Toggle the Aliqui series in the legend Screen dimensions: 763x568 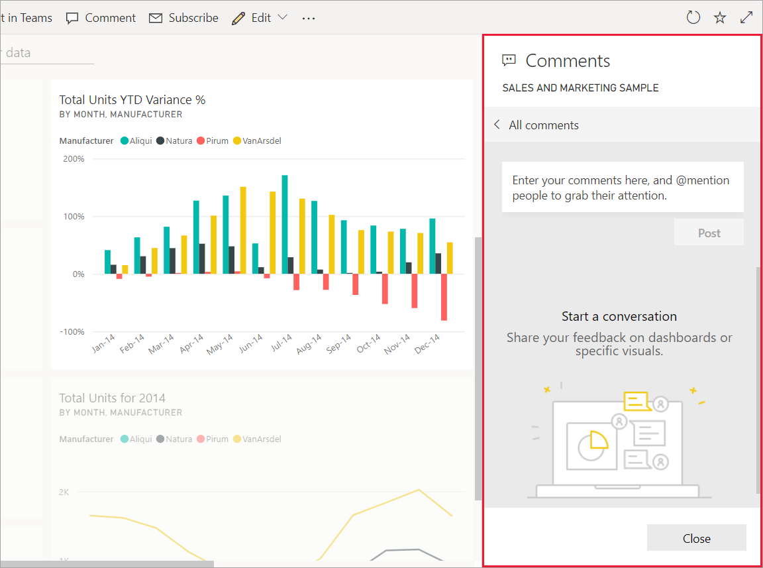point(136,141)
